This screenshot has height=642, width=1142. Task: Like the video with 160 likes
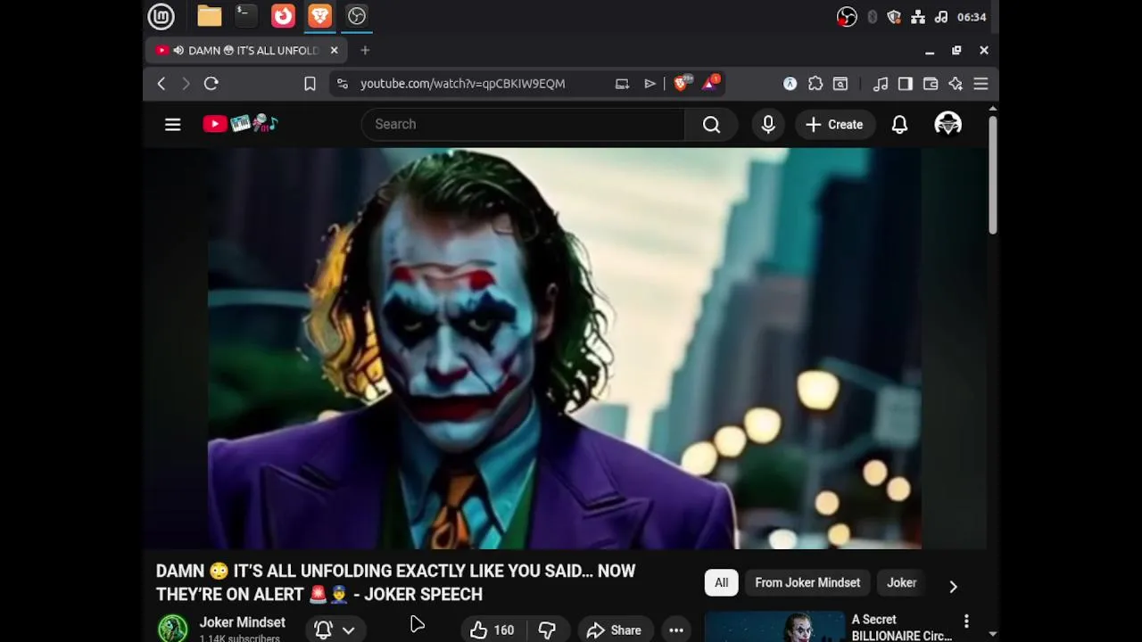tap(492, 630)
